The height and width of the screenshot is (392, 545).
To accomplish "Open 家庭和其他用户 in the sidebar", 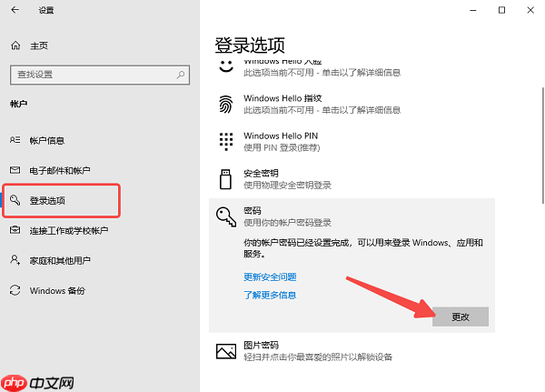I will pyautogui.click(x=60, y=260).
